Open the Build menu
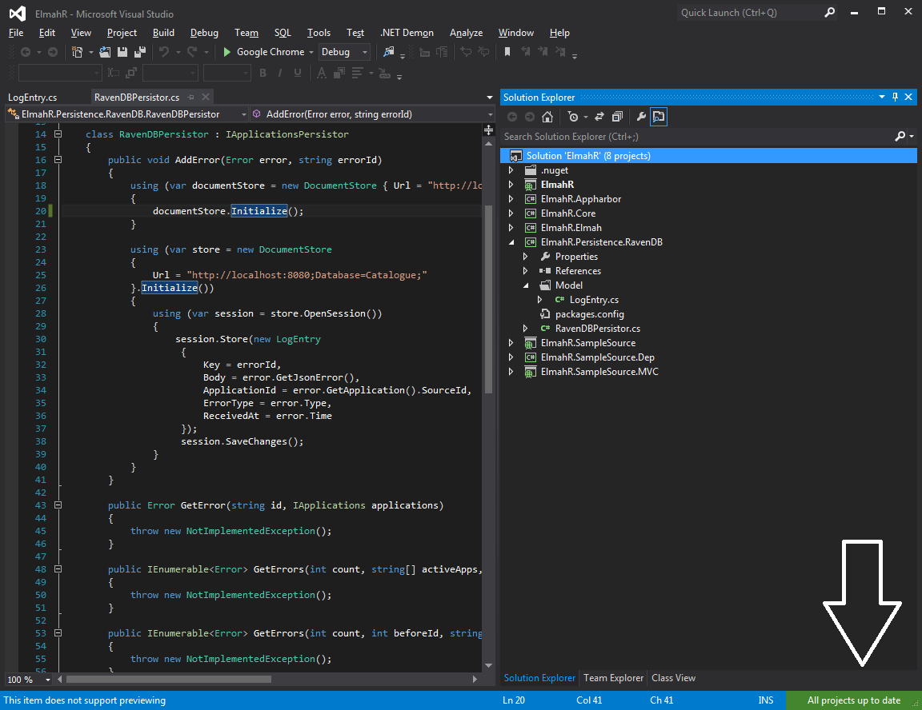922x710 pixels. [x=163, y=33]
